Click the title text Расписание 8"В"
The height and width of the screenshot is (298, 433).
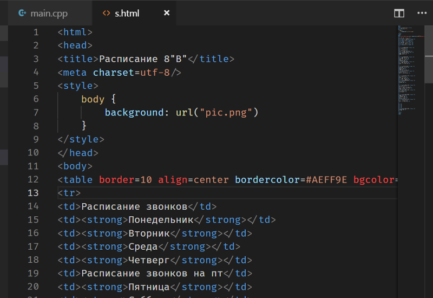point(143,59)
